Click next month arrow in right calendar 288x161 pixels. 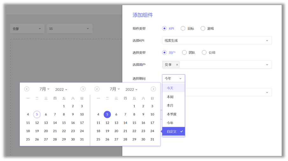pyautogui.click(x=153, y=89)
